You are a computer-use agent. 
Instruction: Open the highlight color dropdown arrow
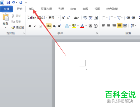click(78, 26)
